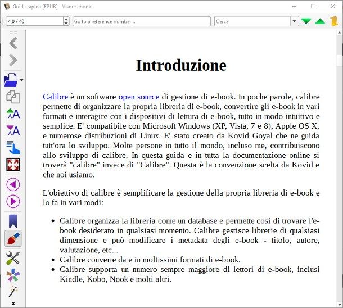The width and height of the screenshot is (343, 308).
Task: Click the calibre app icon in title bar
Action: click(7, 7)
